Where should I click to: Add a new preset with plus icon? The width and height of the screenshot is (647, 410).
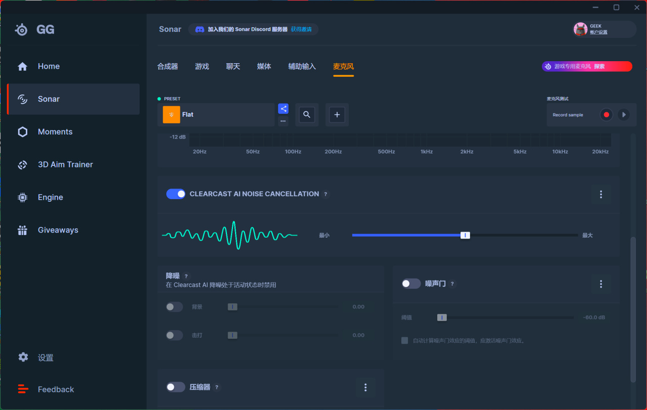point(337,115)
